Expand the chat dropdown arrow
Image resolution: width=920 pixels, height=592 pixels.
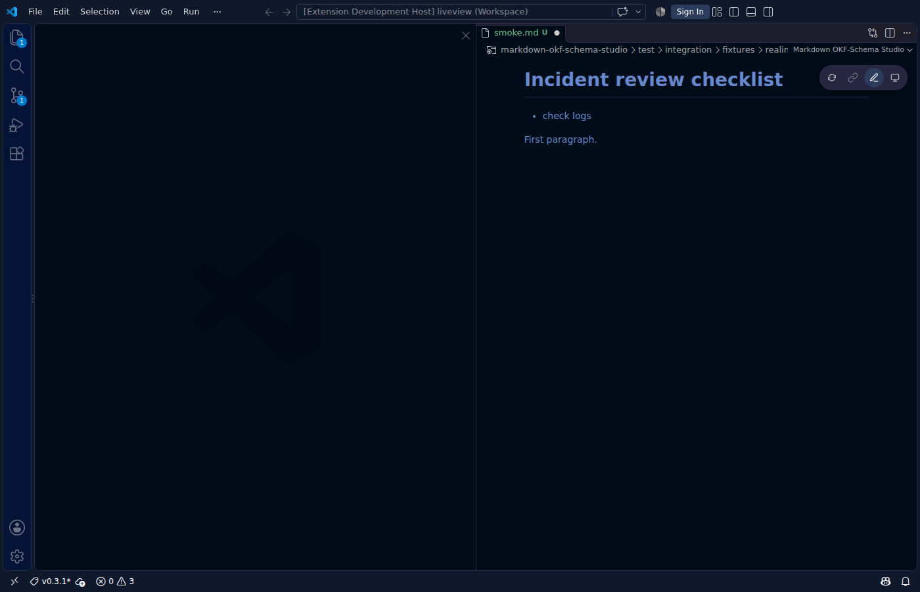[638, 11]
